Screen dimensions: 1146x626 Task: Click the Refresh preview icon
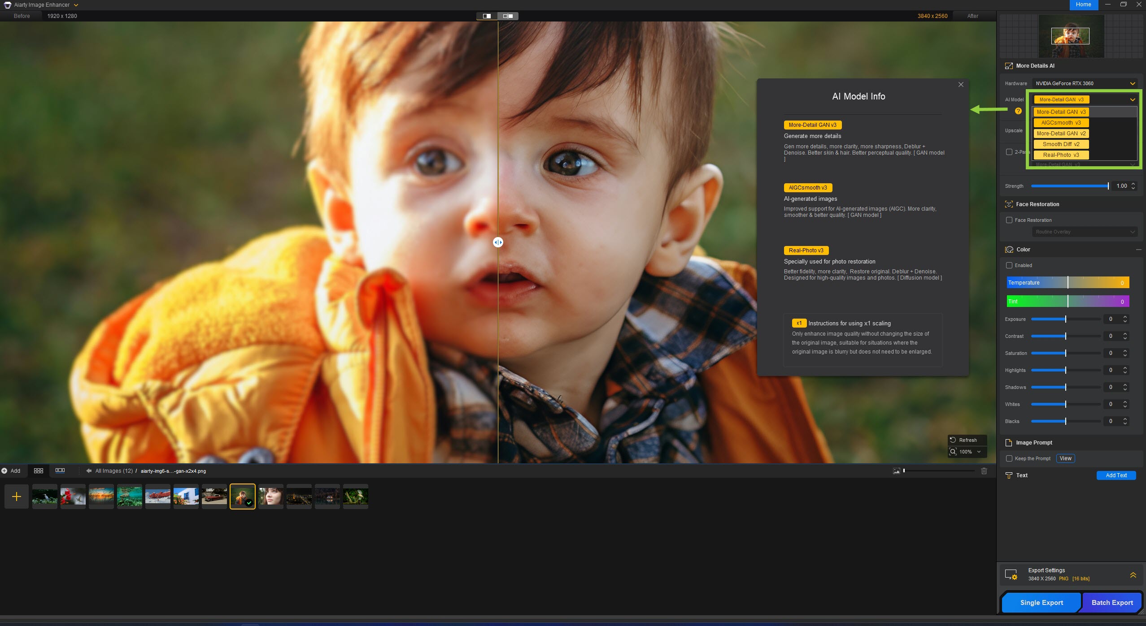(953, 440)
